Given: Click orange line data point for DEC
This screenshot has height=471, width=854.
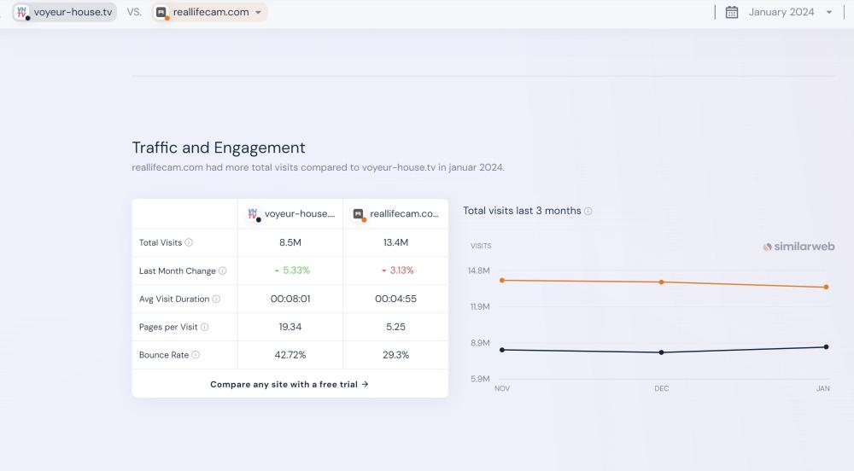Looking at the screenshot, I should [662, 282].
